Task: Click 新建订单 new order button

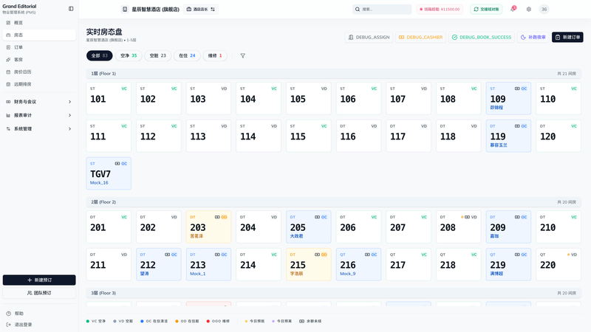Action: (x=567, y=38)
